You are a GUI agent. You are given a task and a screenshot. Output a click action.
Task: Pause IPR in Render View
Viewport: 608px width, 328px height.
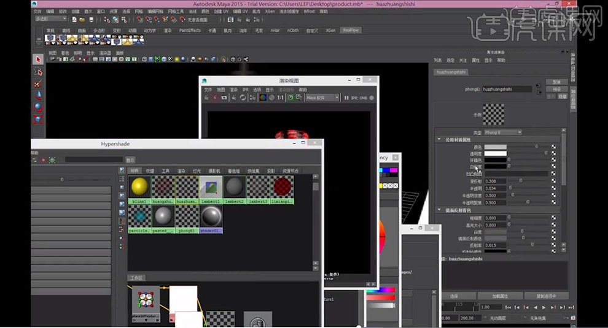point(346,98)
